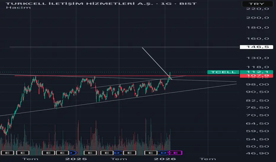This screenshot has width=276, height=162.
Task: Click the 118,0 price axis value
Action: pos(258,67)
